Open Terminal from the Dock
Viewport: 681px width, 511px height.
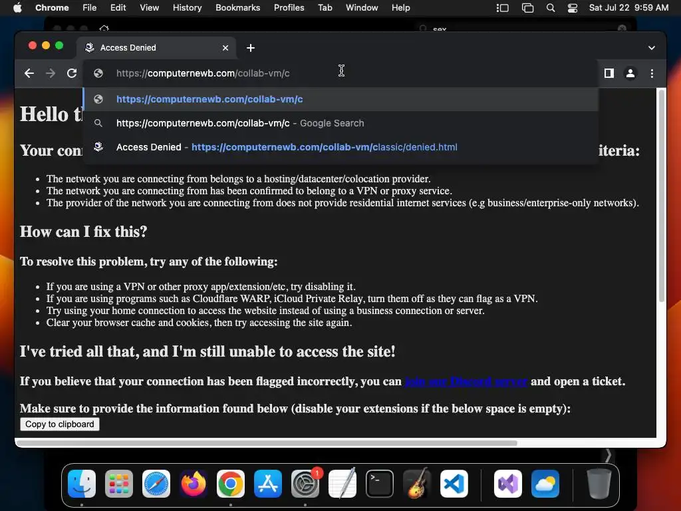[x=380, y=484]
